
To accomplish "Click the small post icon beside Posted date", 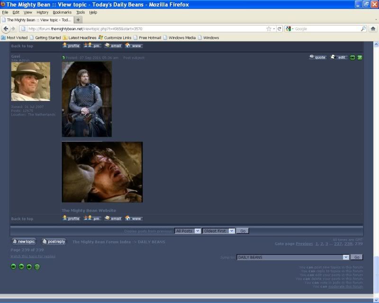I will pyautogui.click(x=63, y=58).
